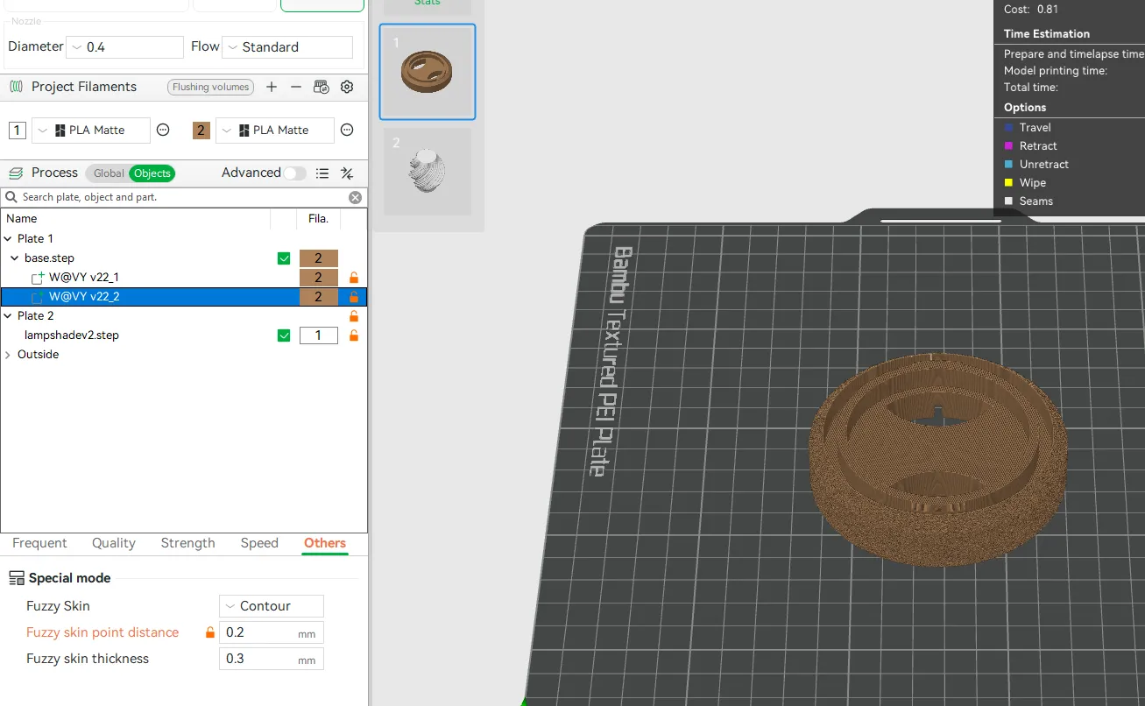Click the list icon next to the Advanced switch
The height and width of the screenshot is (706, 1145).
322,173
